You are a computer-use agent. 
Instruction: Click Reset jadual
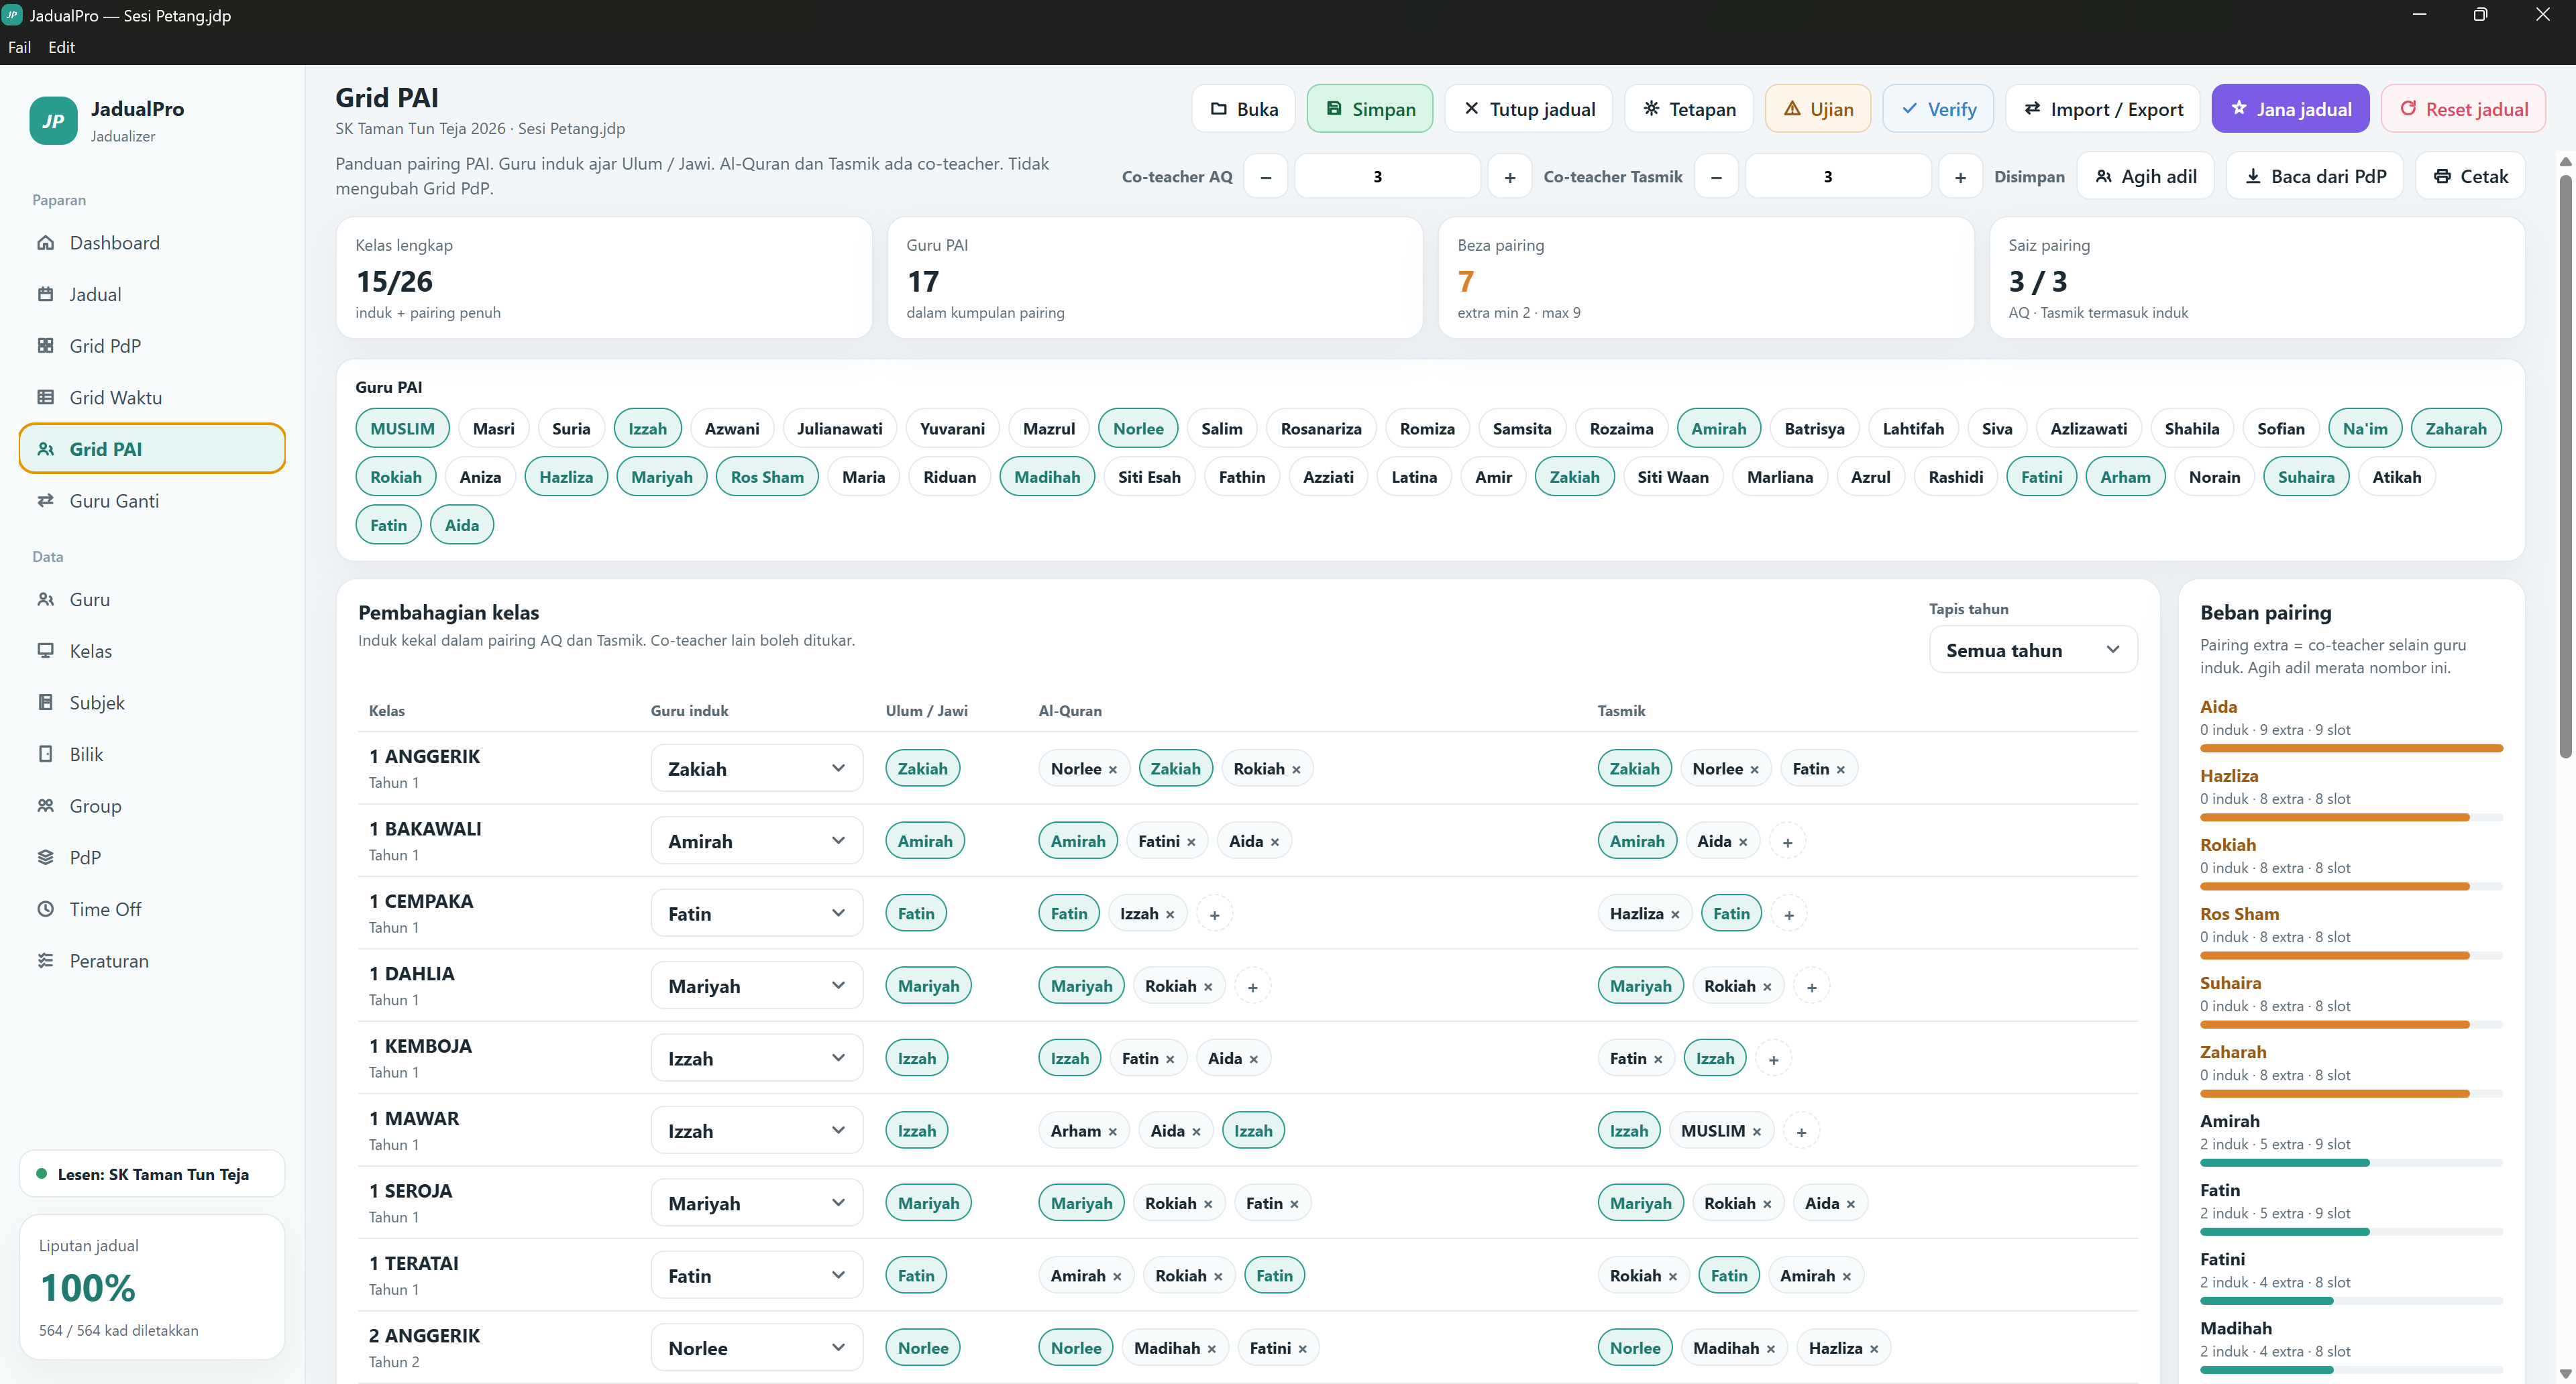tap(2463, 109)
